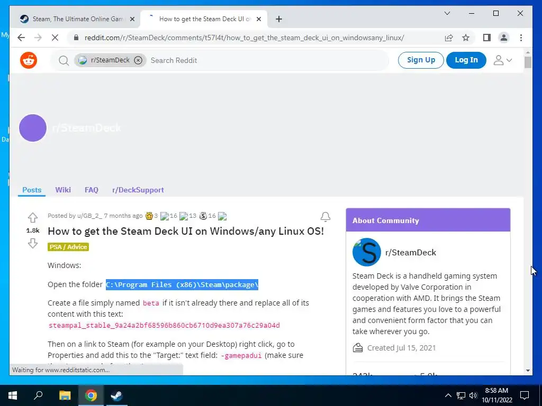This screenshot has height=406, width=542.
Task: Close the Steam Ultimate Online Game tab
Action: tap(132, 19)
